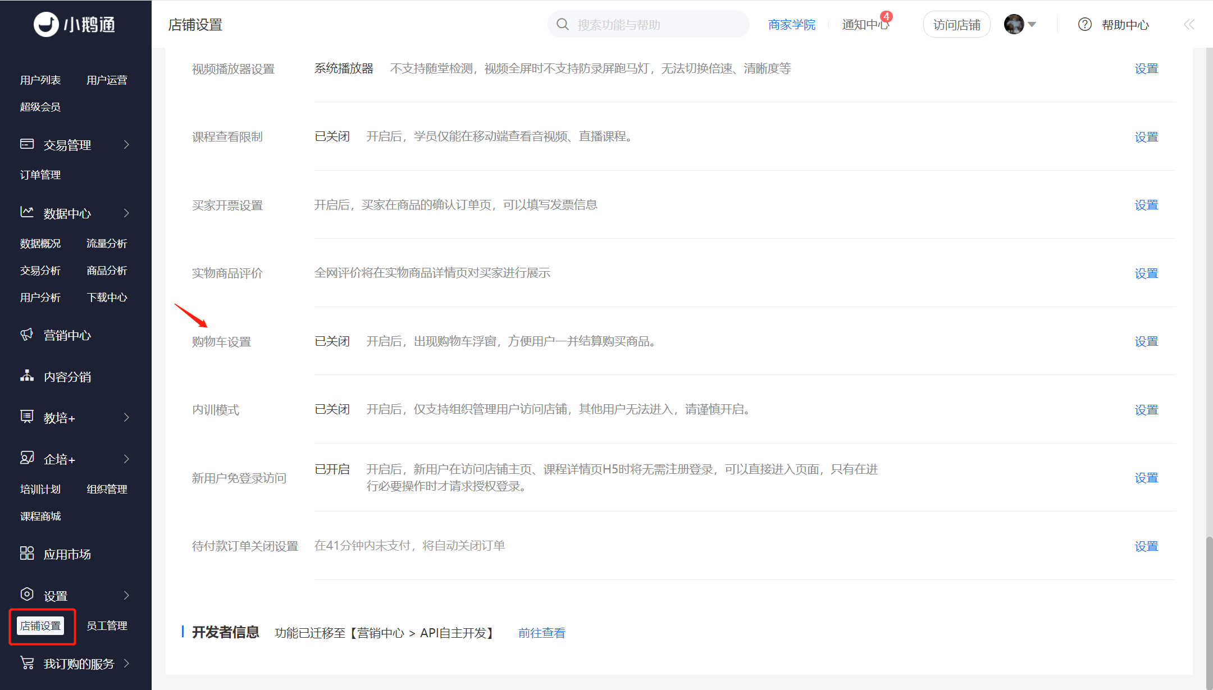This screenshot has height=690, width=1213.
Task: Open 用户分析 in sidebar
Action: 40,298
